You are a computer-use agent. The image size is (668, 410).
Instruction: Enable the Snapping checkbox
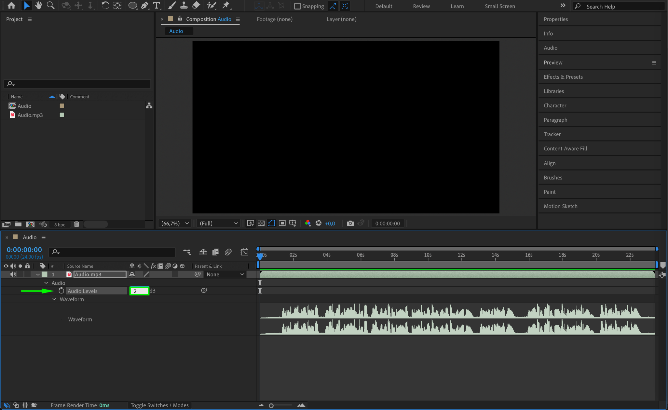pos(297,6)
